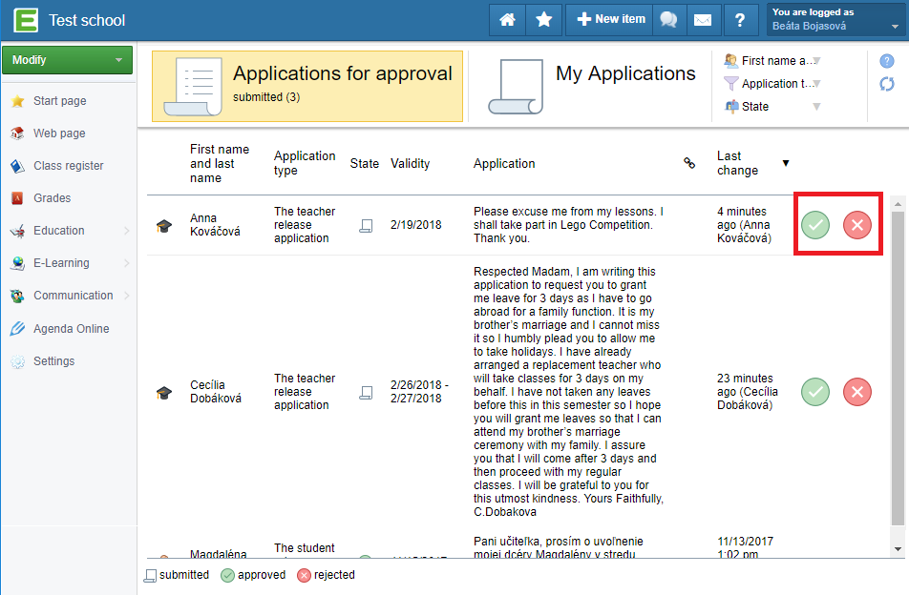Click the graduation cap icon for Anna Kováčová
909x595 pixels.
[164, 226]
